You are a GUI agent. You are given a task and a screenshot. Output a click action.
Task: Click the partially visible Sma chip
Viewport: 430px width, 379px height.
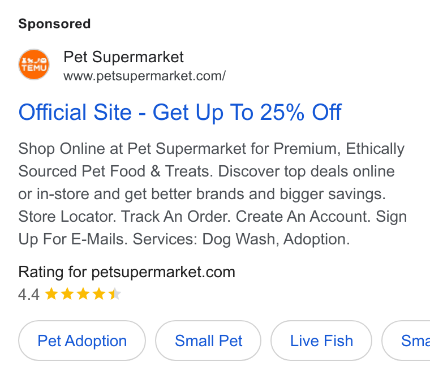[x=406, y=341]
